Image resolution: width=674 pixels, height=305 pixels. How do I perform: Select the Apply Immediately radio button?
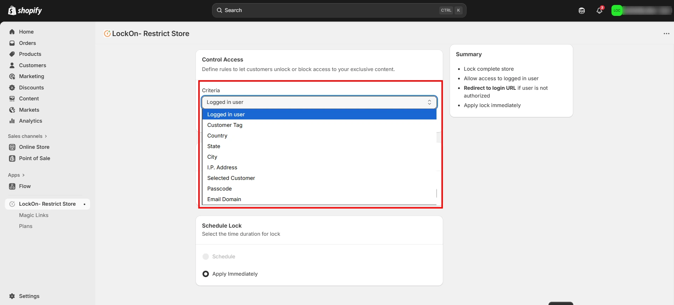pos(206,274)
